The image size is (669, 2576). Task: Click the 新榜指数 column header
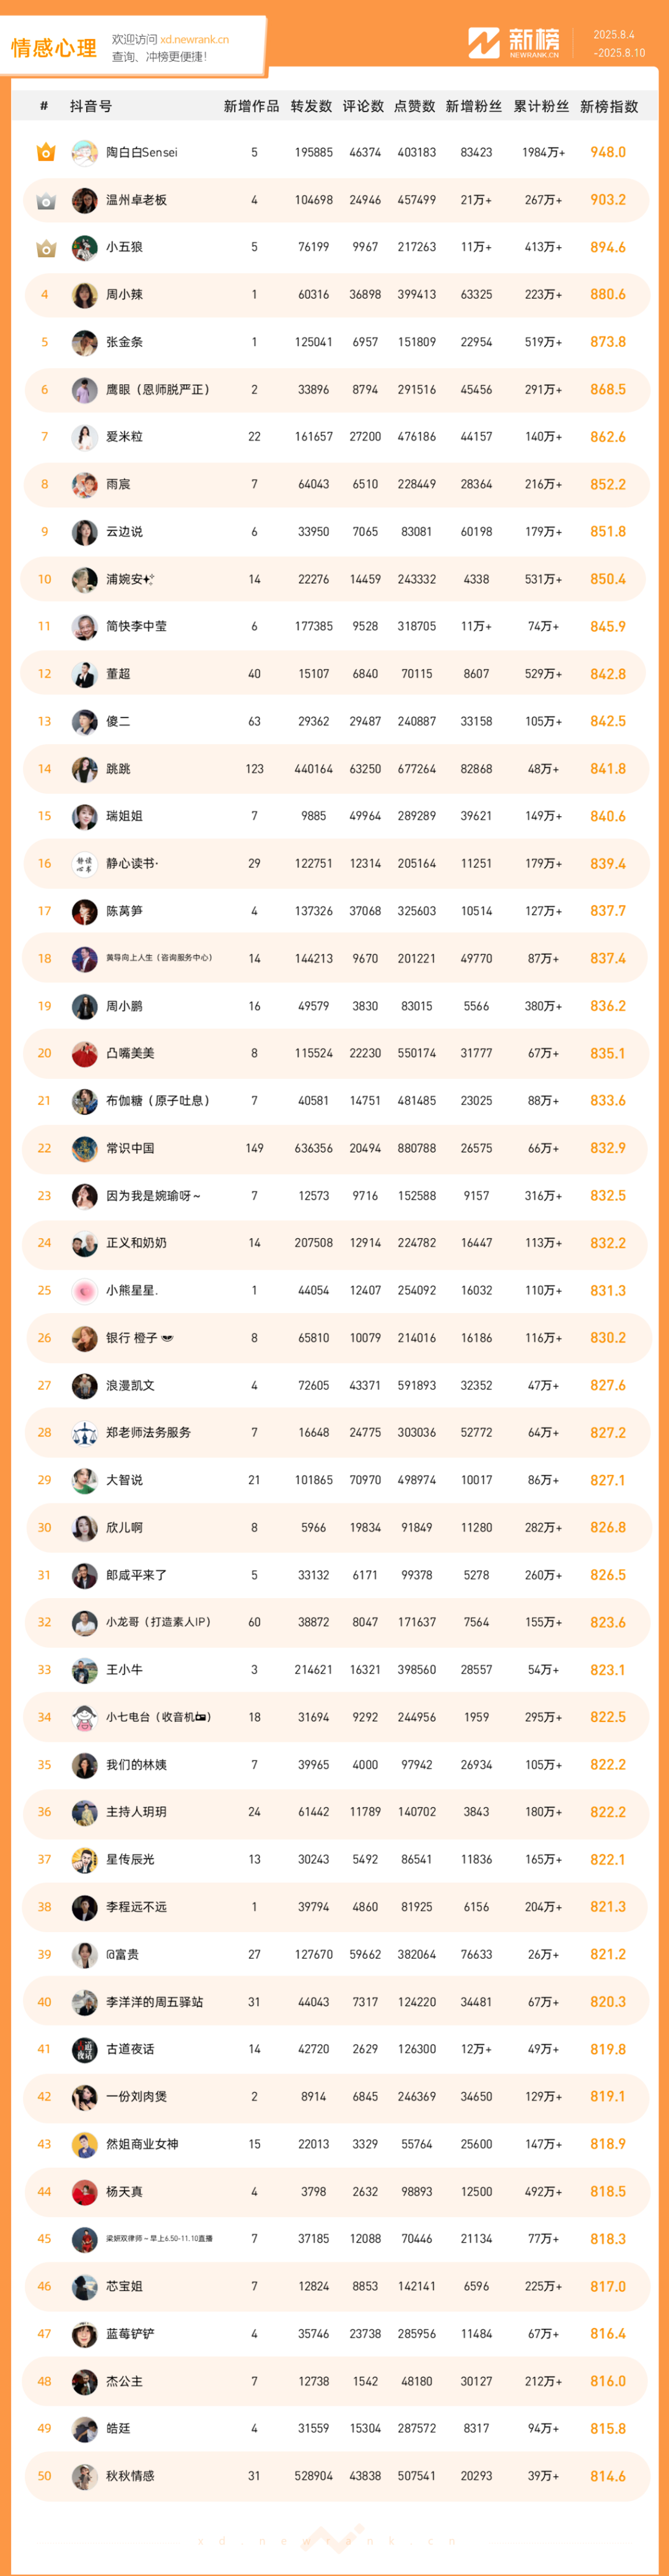click(609, 106)
